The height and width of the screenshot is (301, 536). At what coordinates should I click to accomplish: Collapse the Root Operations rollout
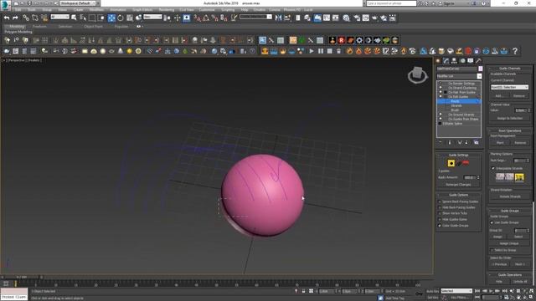[509, 130]
